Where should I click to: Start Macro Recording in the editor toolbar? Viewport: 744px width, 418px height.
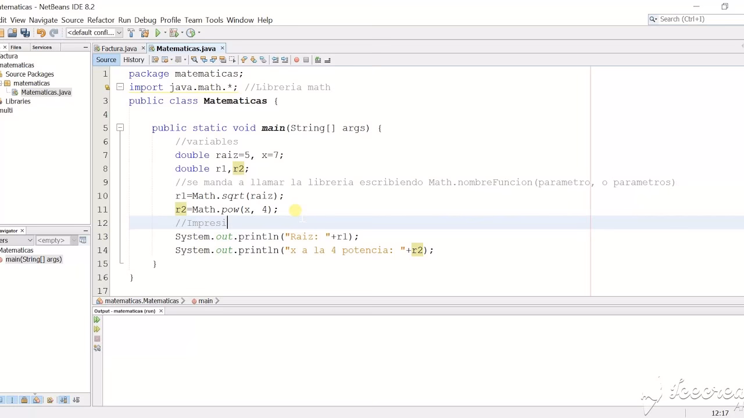click(x=296, y=60)
